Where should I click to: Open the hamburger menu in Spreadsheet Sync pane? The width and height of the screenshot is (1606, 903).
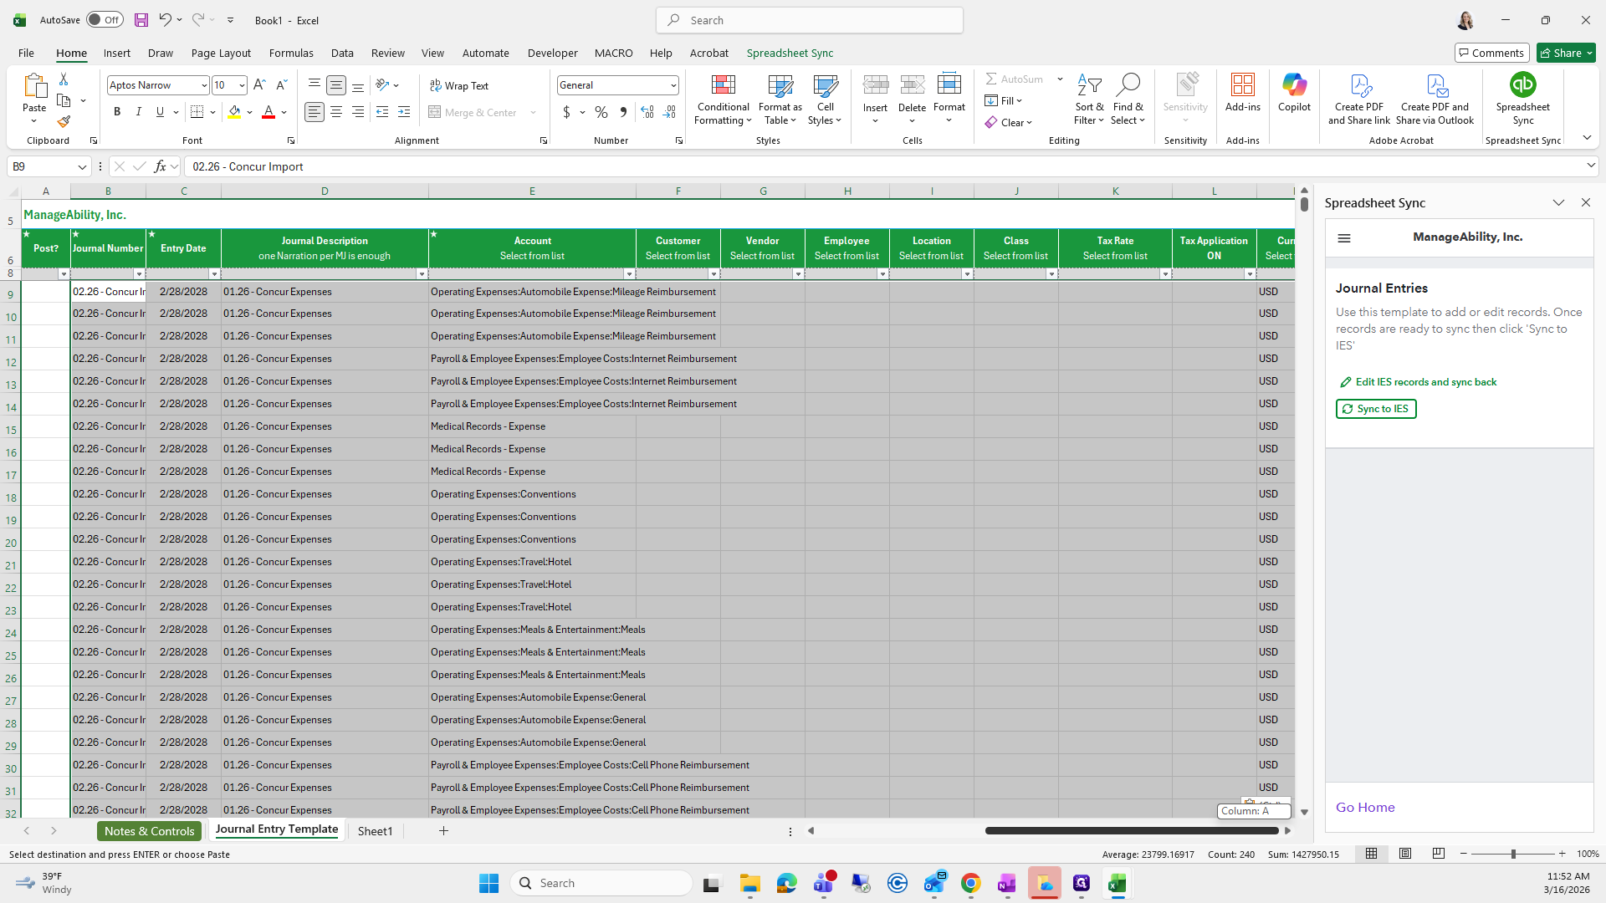click(x=1344, y=238)
